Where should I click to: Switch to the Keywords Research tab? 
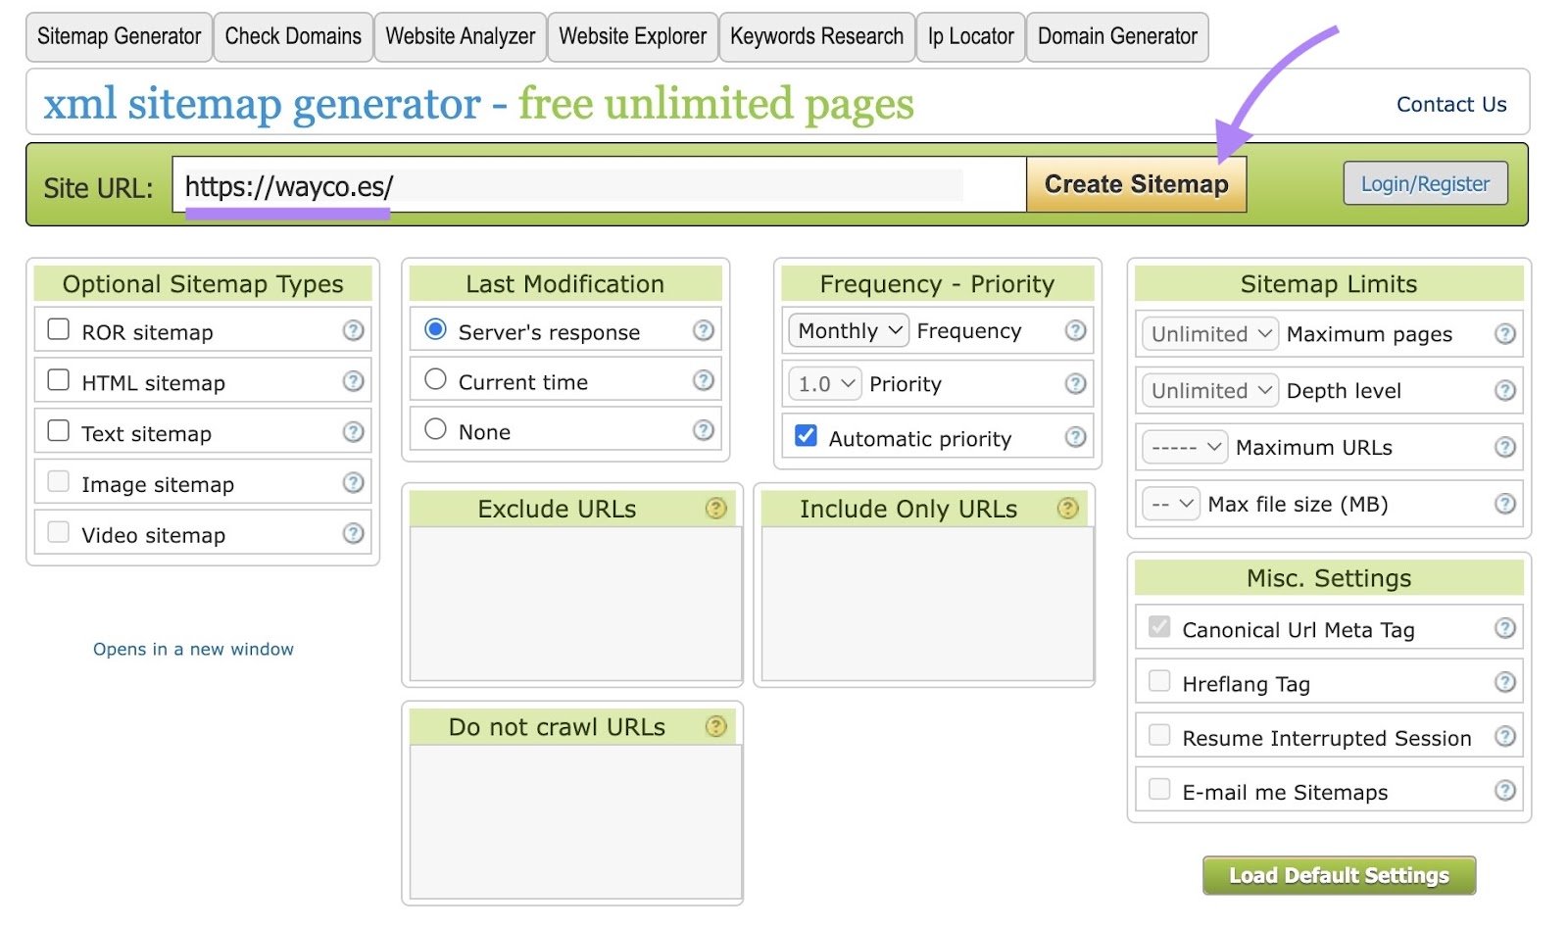816,36
